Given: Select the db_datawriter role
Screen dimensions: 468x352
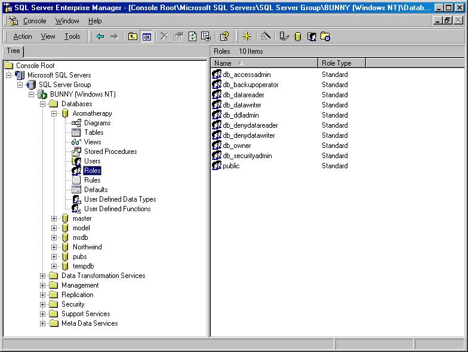Looking at the screenshot, I should (x=242, y=105).
